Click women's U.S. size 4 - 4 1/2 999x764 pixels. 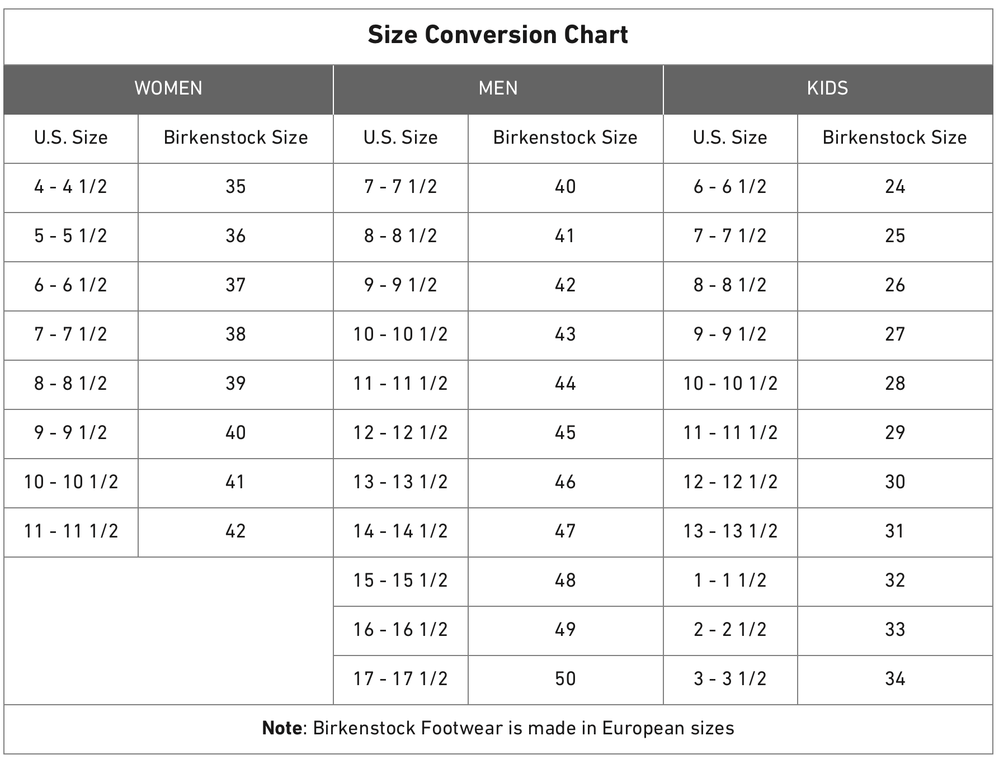[x=70, y=187]
